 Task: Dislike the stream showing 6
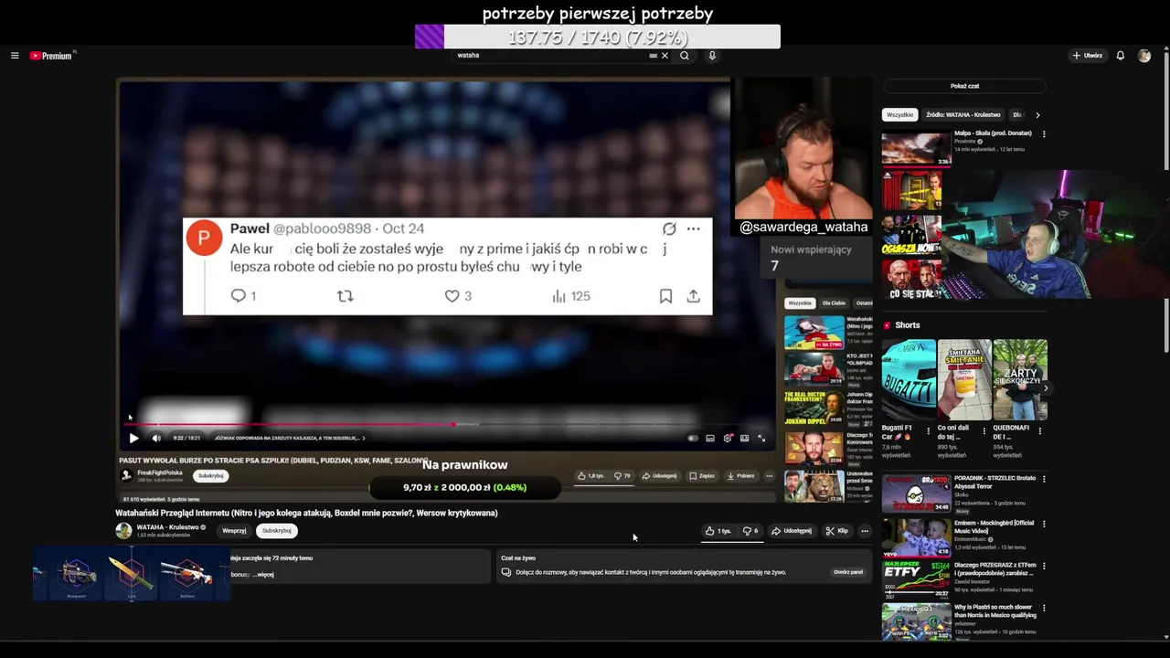[750, 531]
